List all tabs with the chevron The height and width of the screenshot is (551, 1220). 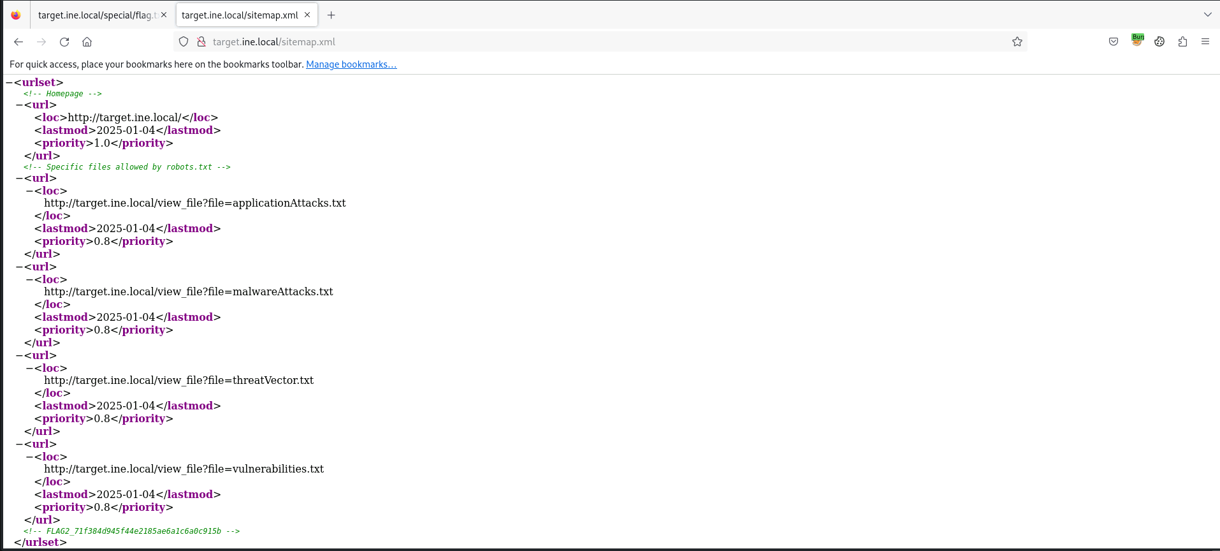(1207, 15)
